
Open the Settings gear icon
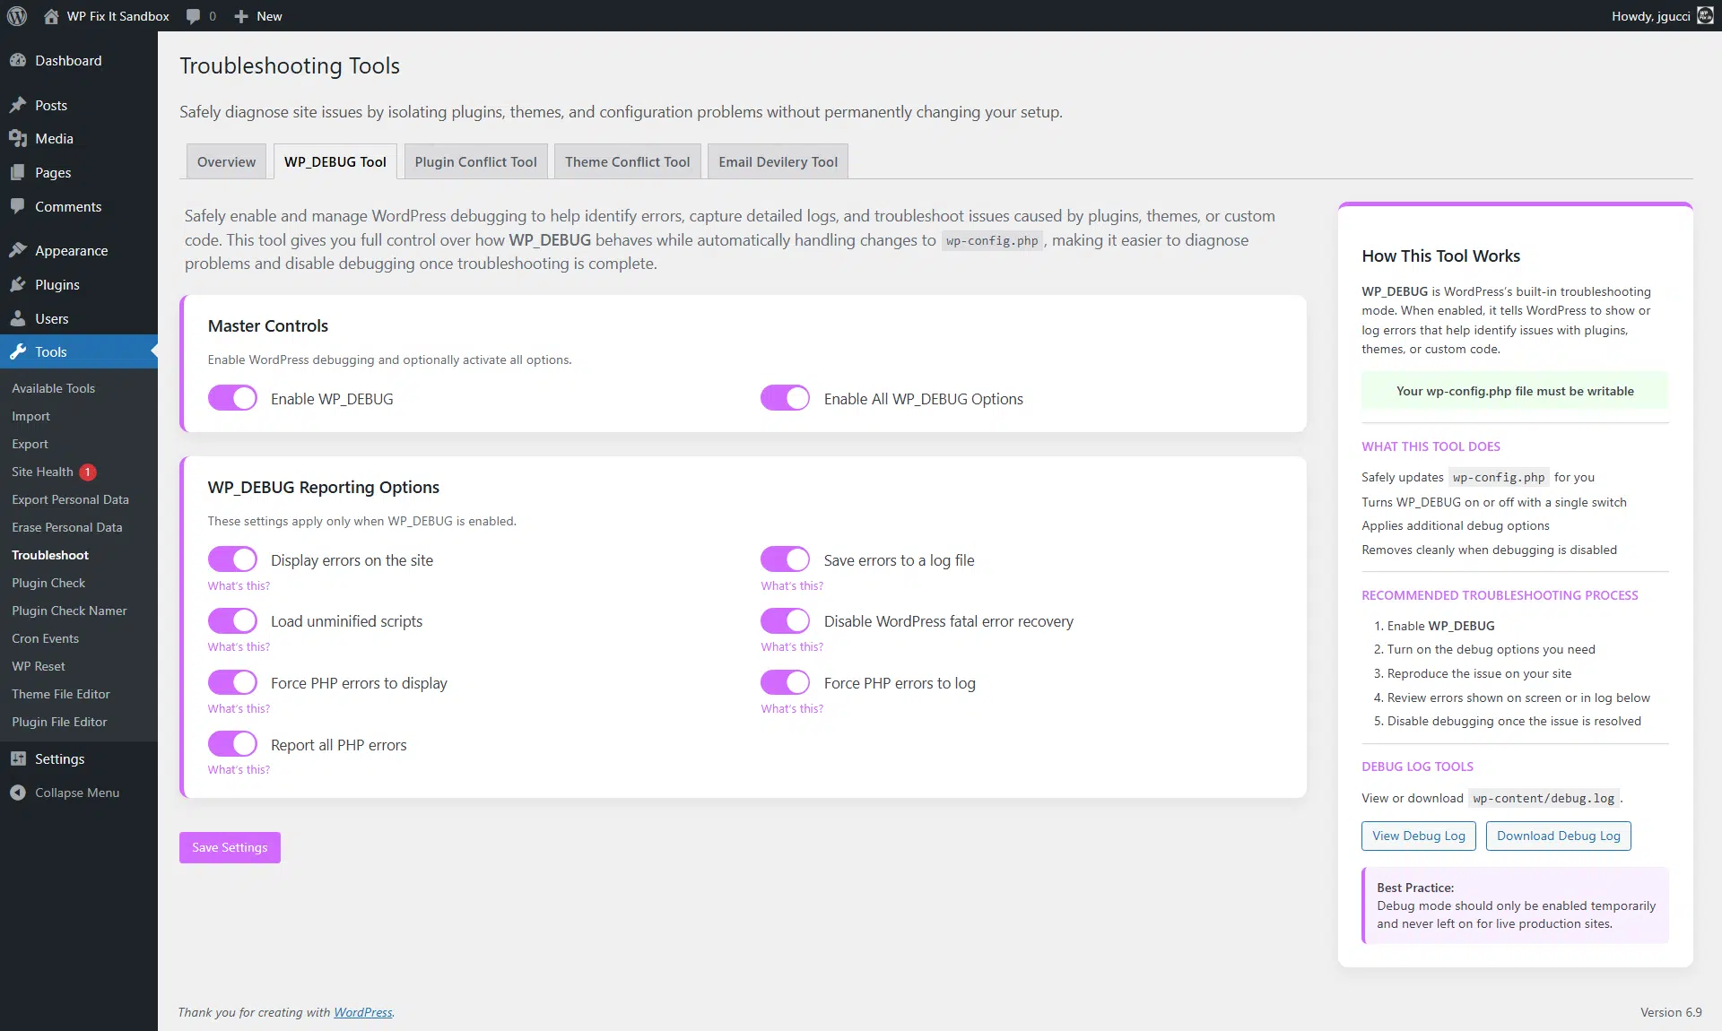(x=20, y=758)
